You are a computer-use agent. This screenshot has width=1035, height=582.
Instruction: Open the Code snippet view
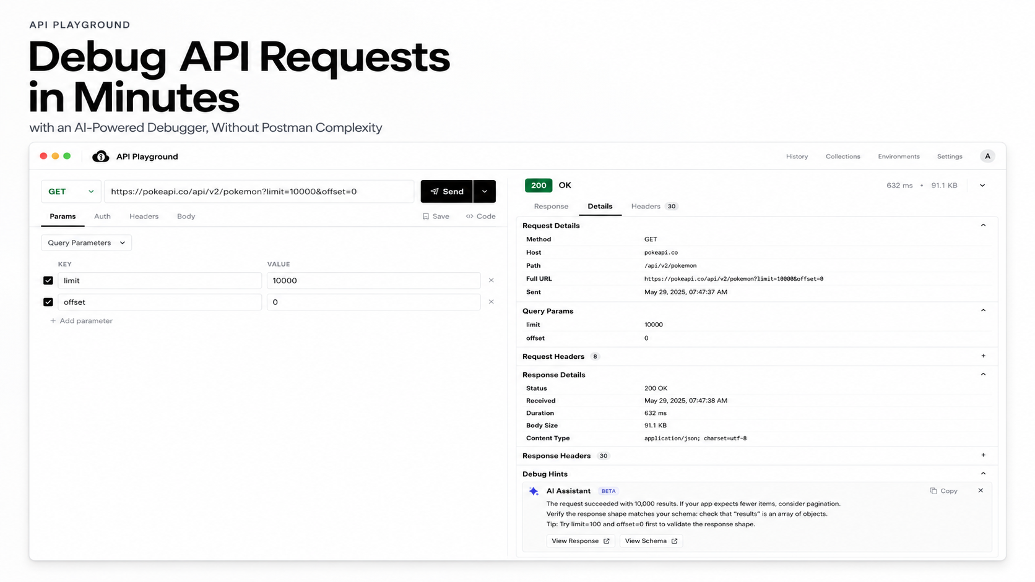pos(480,216)
